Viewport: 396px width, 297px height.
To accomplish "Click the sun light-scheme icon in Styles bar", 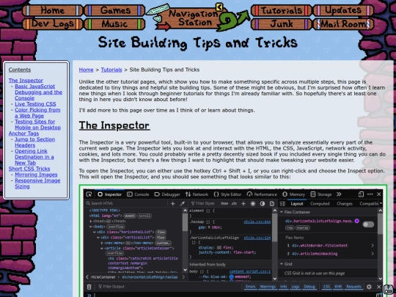I will (253, 204).
